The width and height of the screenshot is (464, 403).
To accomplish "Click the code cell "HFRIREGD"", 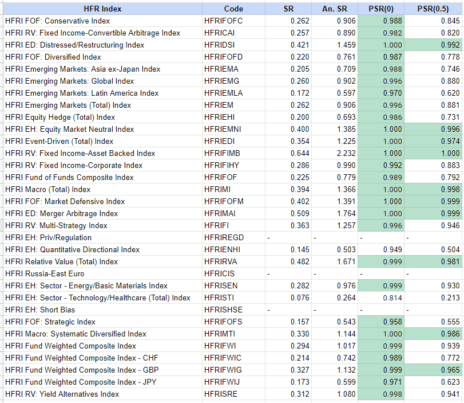I will pyautogui.click(x=233, y=238).
